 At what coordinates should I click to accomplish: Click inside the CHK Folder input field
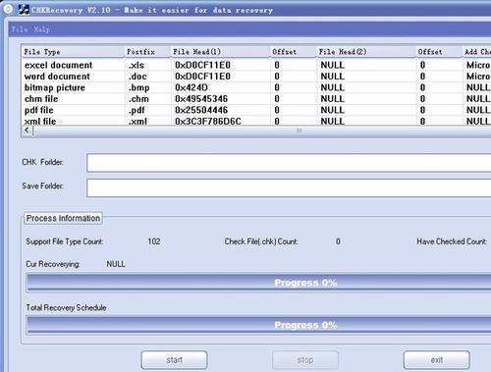(x=289, y=163)
